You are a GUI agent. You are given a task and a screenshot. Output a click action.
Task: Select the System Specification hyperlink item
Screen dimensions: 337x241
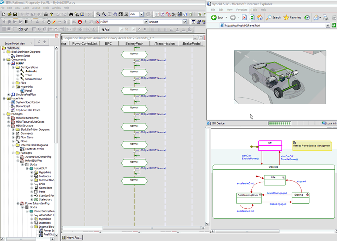28,102
